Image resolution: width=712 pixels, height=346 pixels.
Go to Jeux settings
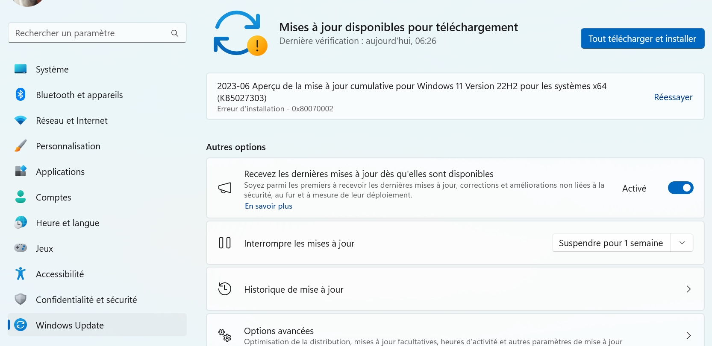pyautogui.click(x=97, y=248)
